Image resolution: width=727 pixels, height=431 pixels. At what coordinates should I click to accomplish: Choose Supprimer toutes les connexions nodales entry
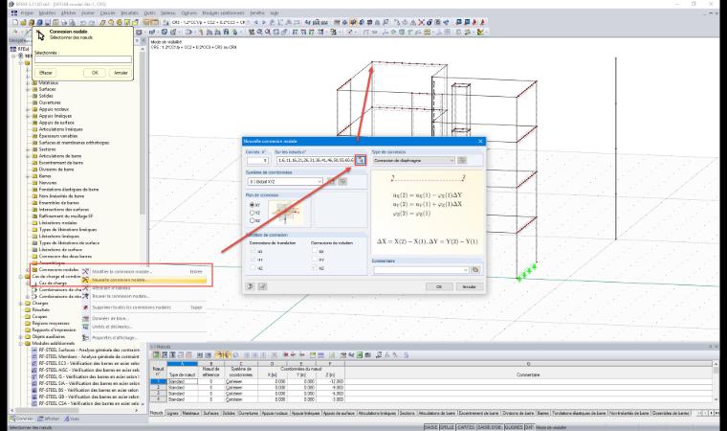pyautogui.click(x=143, y=307)
